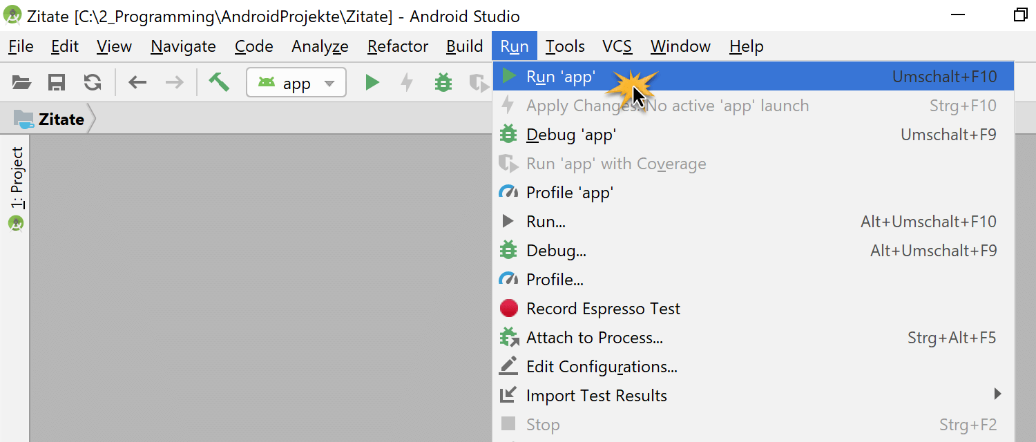1036x442 pixels.
Task: Select Run 'app' with Coverage entry
Action: [753, 164]
